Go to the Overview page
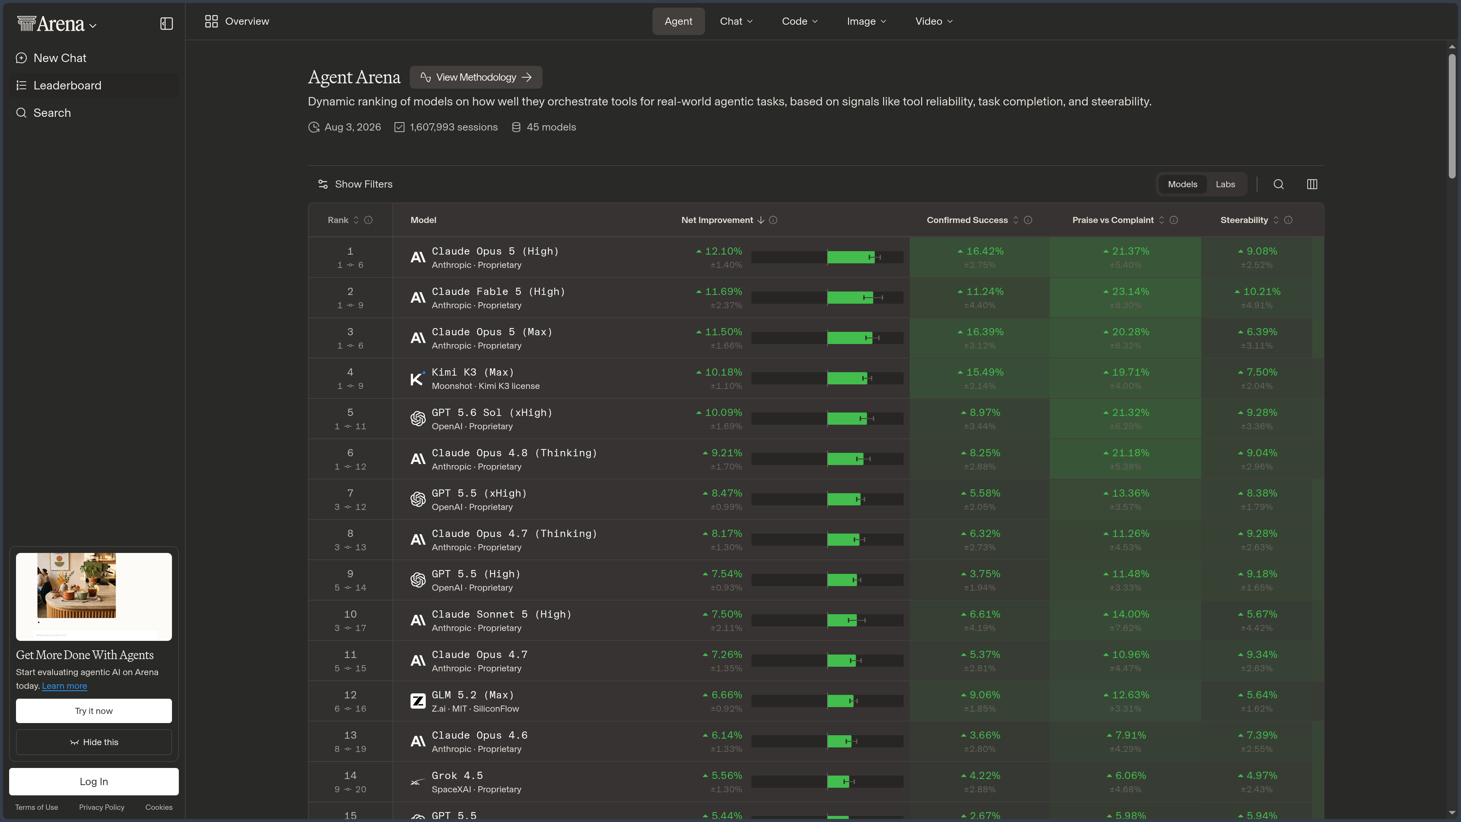Image resolution: width=1461 pixels, height=822 pixels. [237, 21]
